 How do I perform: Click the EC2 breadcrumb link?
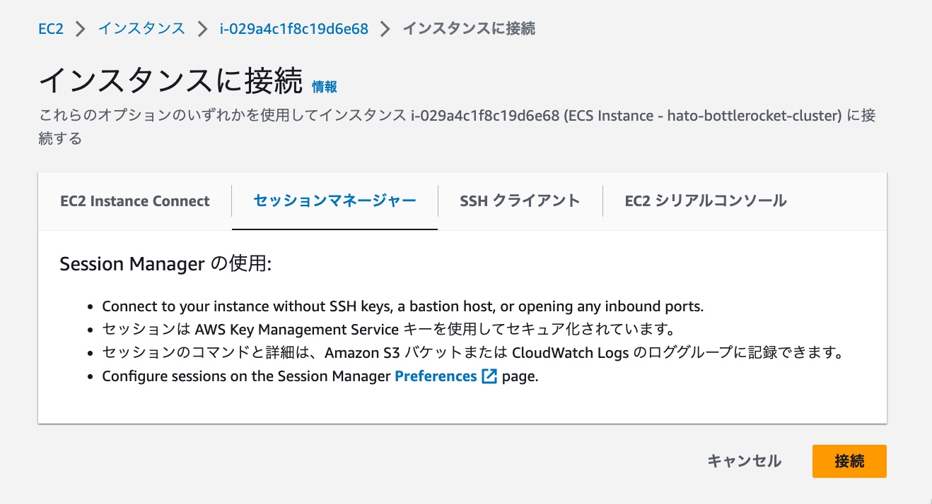tap(51, 28)
